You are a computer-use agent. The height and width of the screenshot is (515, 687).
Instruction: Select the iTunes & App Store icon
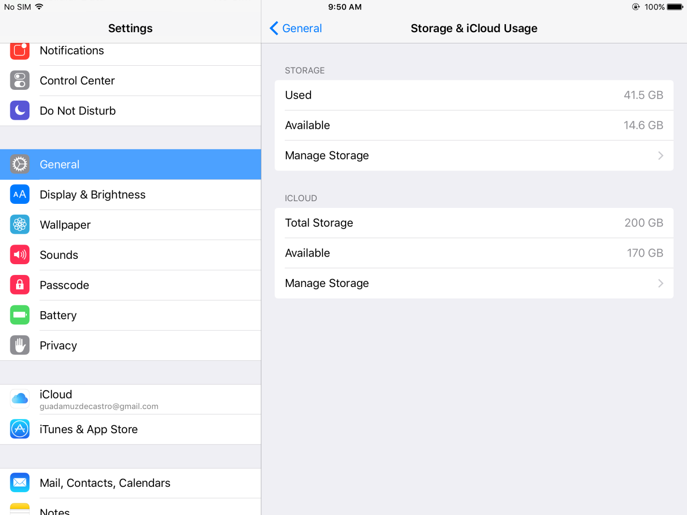pos(20,429)
